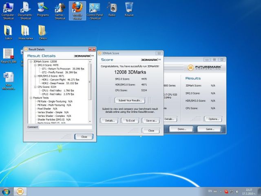The width and height of the screenshot is (261, 196).
Task: Click the 3DMark Score title bar icon
Action: tap(100, 53)
